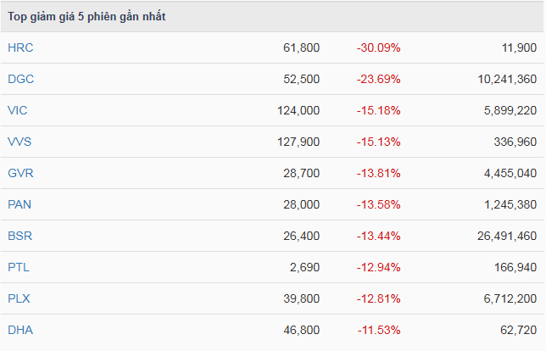Click the PTL price 2,690
This screenshot has height=351, width=546.
pos(304,267)
